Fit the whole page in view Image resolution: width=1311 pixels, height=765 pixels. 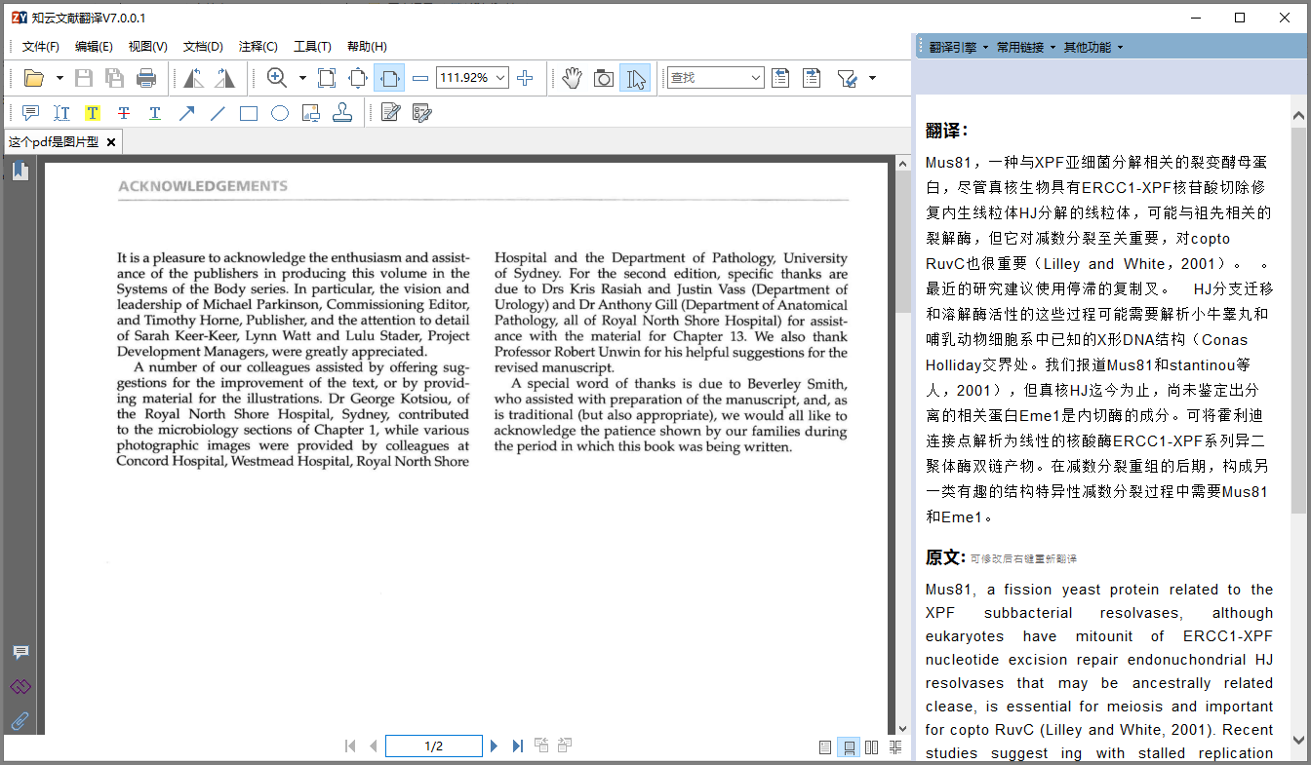pos(358,78)
